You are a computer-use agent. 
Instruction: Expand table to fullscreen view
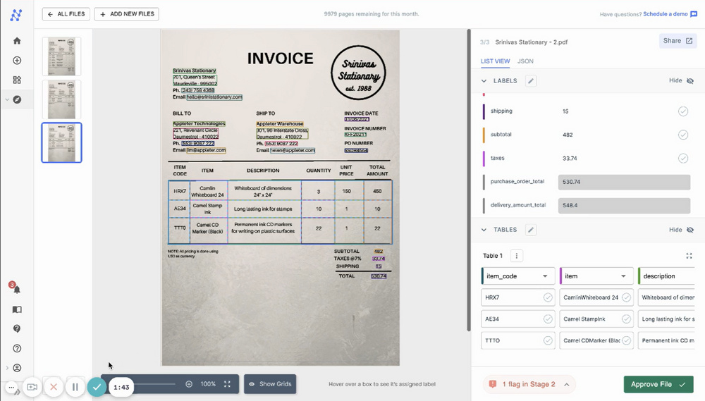coord(689,256)
